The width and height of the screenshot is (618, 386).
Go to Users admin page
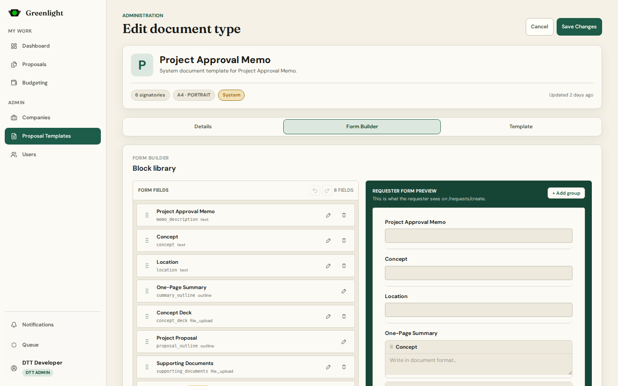53,154
